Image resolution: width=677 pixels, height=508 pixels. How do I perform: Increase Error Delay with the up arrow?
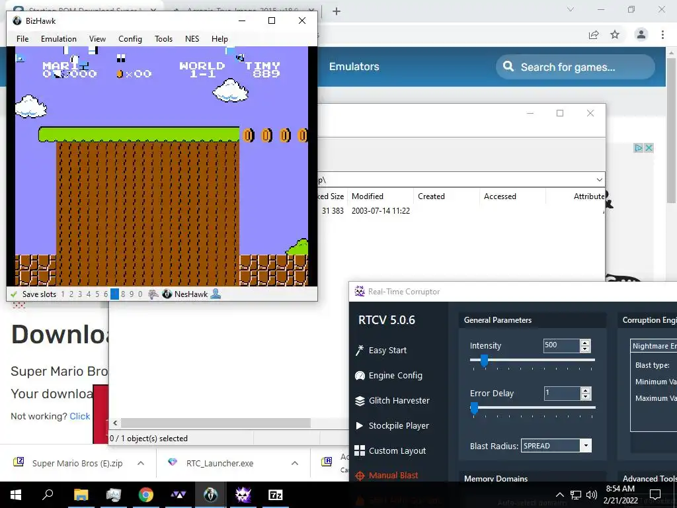click(586, 390)
